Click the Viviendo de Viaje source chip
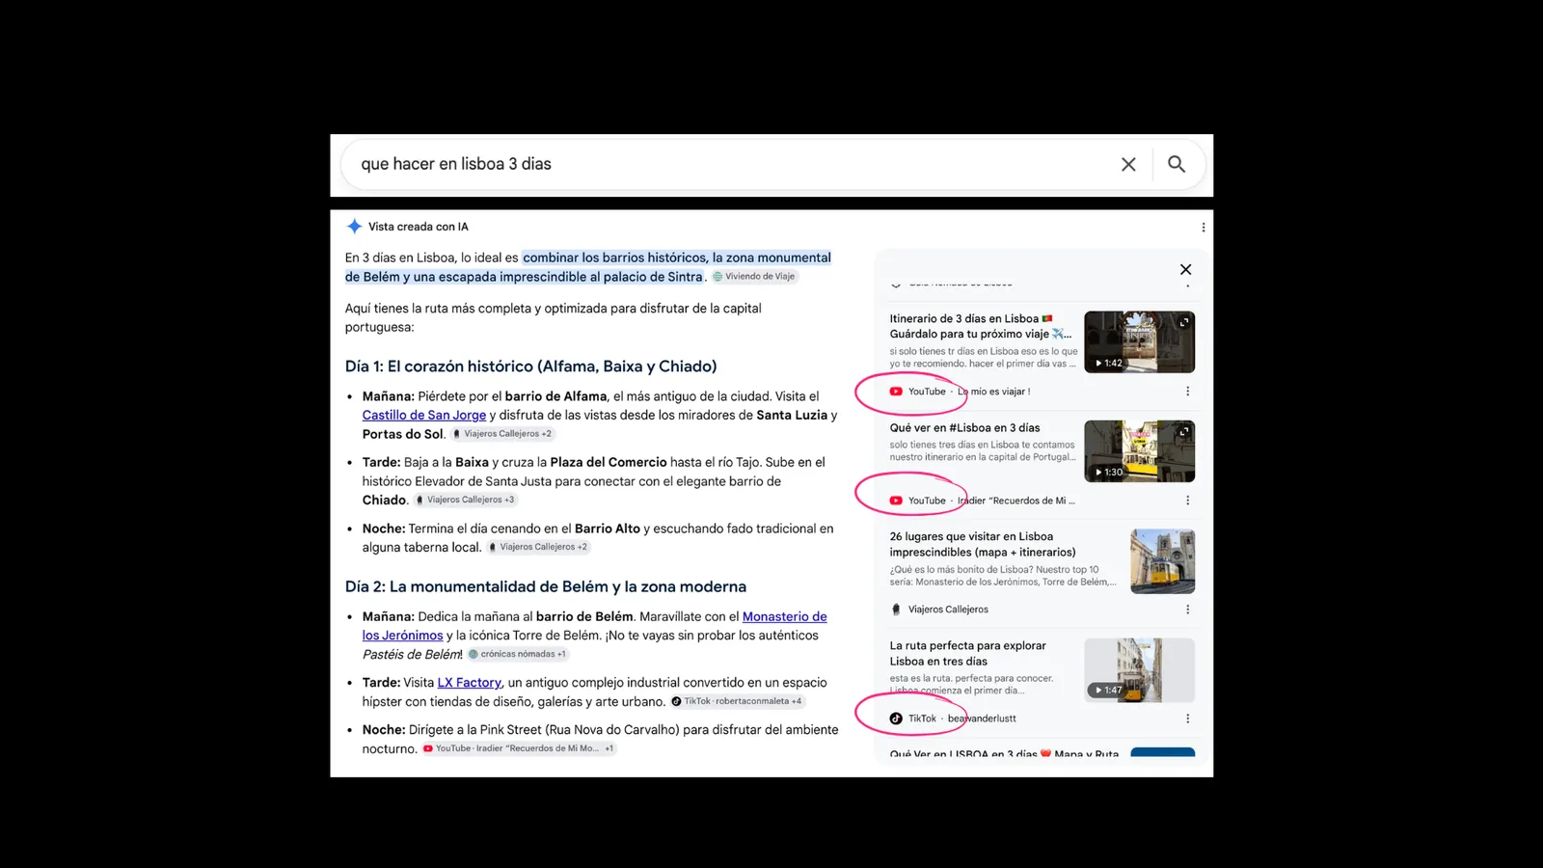This screenshot has height=868, width=1543. point(755,277)
